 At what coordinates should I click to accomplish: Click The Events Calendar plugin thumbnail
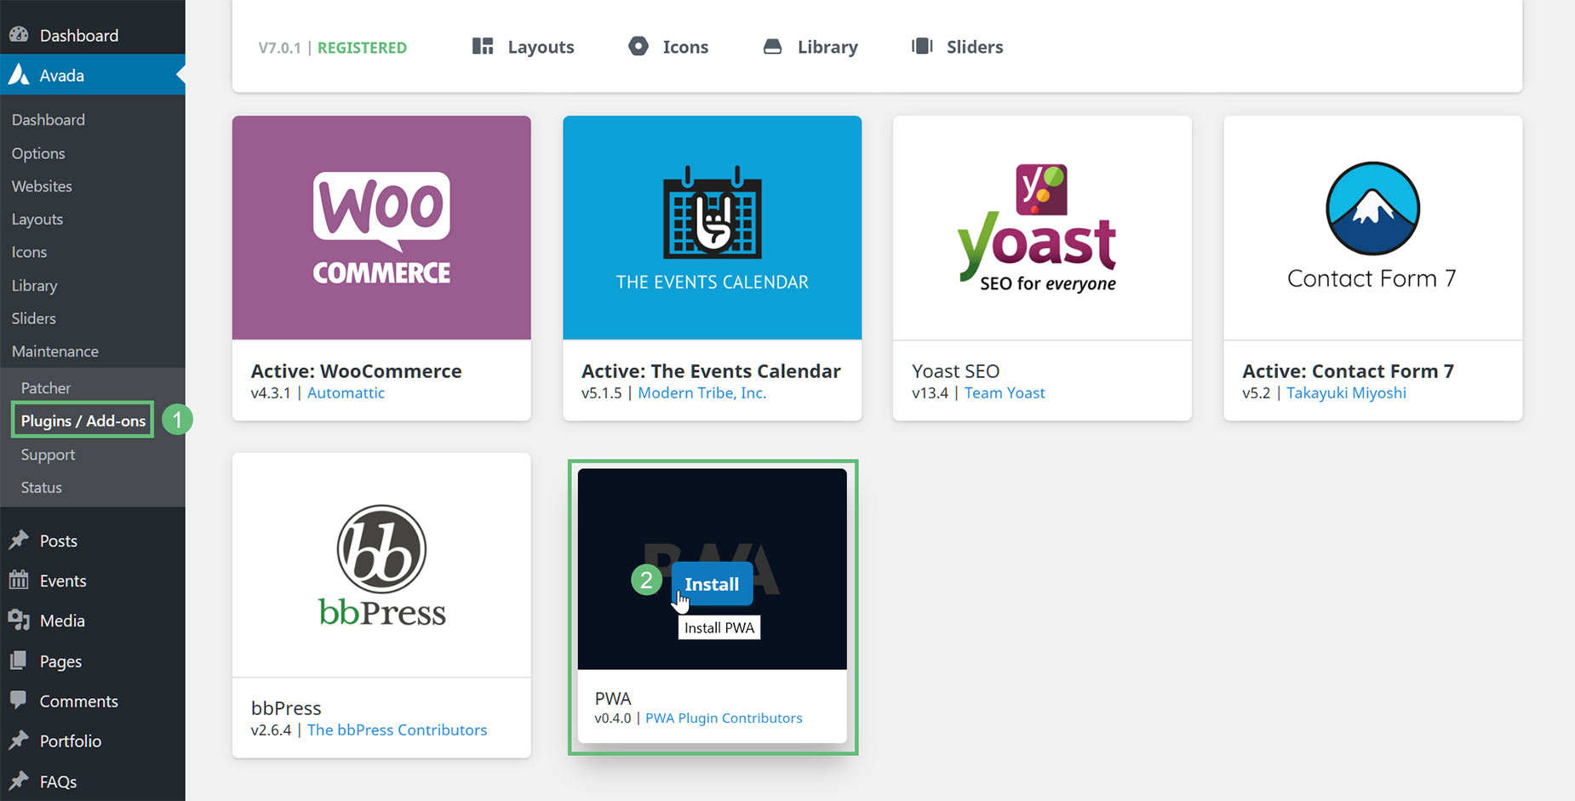coord(712,227)
